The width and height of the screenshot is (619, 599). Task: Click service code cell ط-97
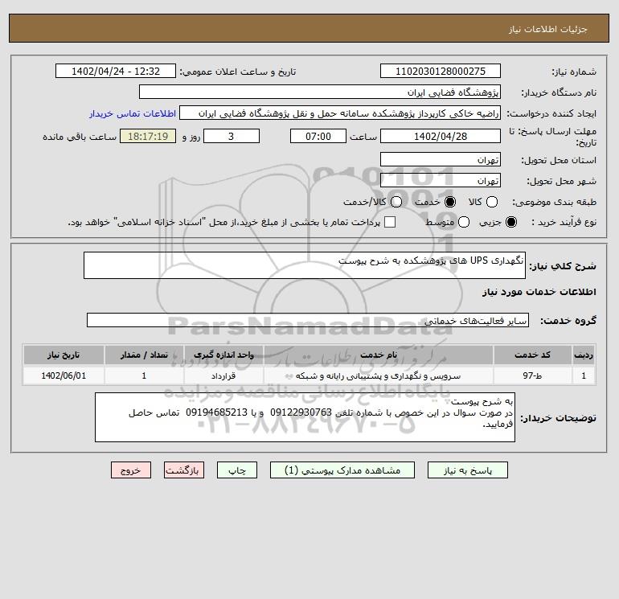[532, 375]
